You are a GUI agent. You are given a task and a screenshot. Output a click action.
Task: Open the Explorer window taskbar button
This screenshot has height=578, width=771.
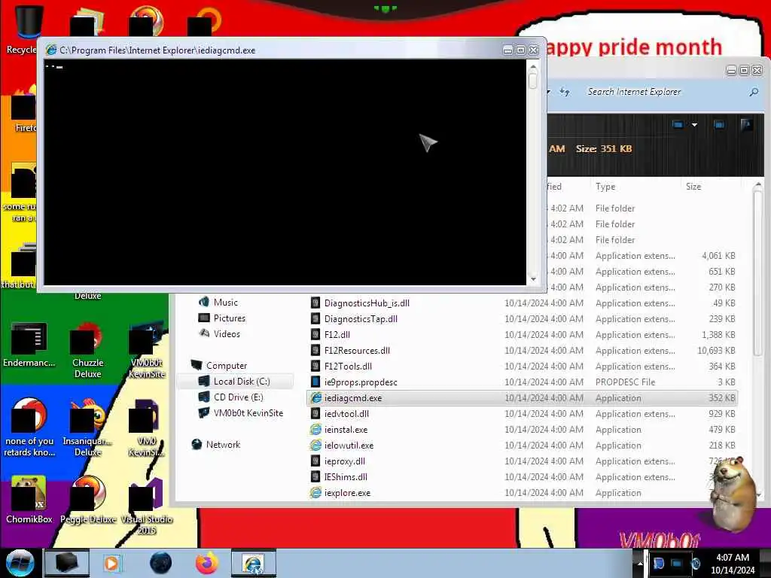(x=66, y=563)
